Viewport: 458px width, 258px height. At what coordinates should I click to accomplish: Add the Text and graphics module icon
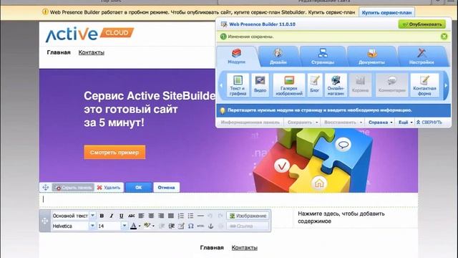point(238,85)
